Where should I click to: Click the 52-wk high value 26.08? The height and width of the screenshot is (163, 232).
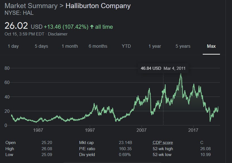pyautogui.click(x=205, y=149)
